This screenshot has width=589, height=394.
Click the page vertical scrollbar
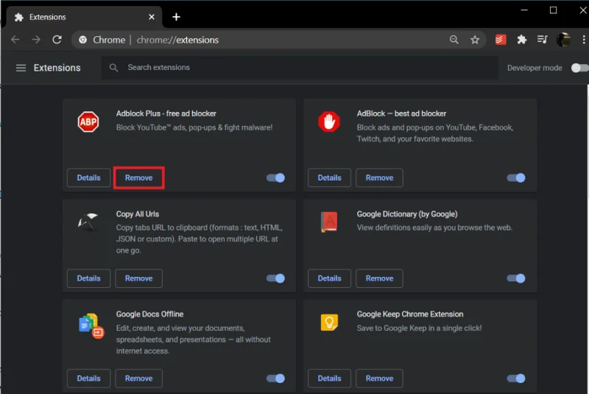[x=588, y=239]
